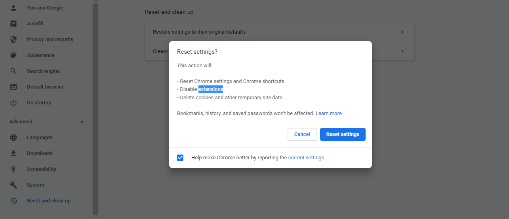Select Search engine in sidebar

(43, 71)
